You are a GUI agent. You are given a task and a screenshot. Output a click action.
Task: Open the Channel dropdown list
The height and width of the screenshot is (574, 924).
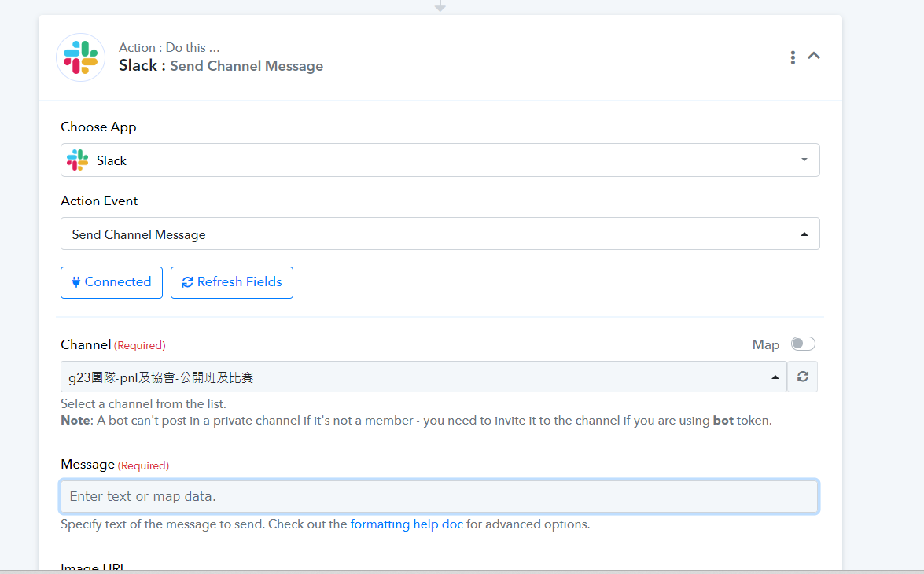424,377
